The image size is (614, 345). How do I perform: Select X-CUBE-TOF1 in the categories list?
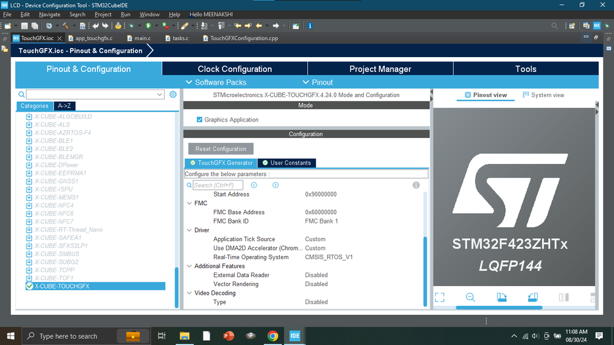coord(54,278)
